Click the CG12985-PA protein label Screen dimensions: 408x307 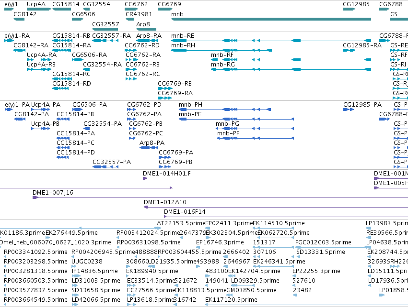click(x=362, y=105)
